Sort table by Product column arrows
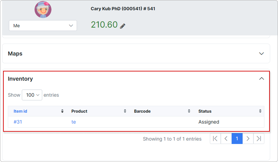Screen dimensions: 278x162 coord(125,111)
